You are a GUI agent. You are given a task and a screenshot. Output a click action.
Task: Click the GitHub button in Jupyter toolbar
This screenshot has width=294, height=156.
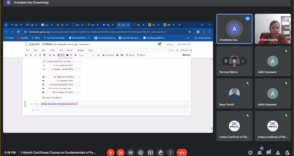(x=130, y=55)
